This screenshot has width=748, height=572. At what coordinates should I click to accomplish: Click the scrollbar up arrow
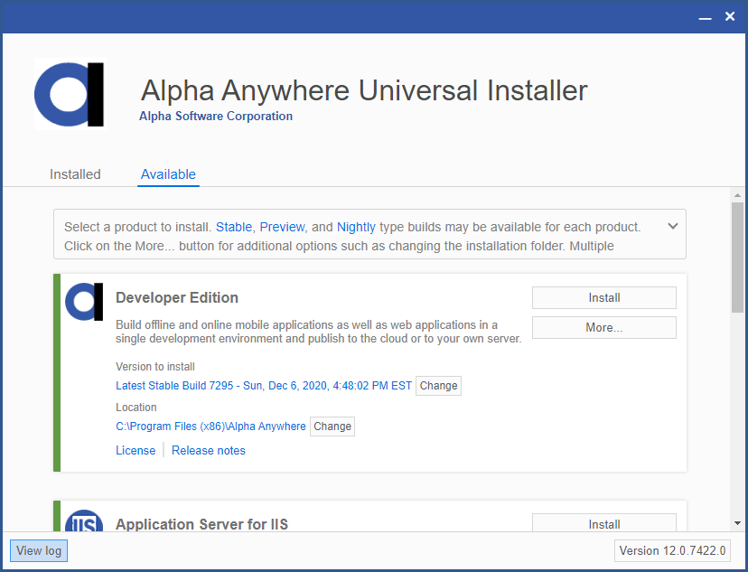coord(737,195)
